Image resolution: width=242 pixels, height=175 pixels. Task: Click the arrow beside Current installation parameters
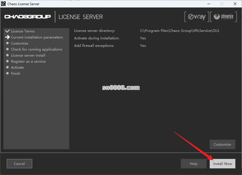pos(7,37)
